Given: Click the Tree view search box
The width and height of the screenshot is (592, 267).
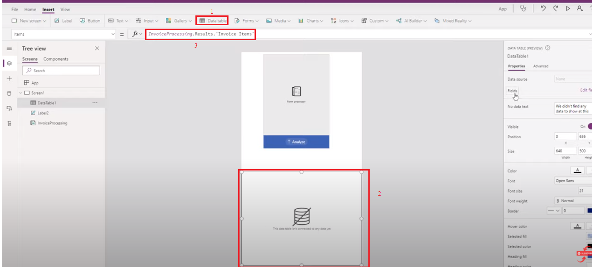Looking at the screenshot, I should pyautogui.click(x=61, y=70).
